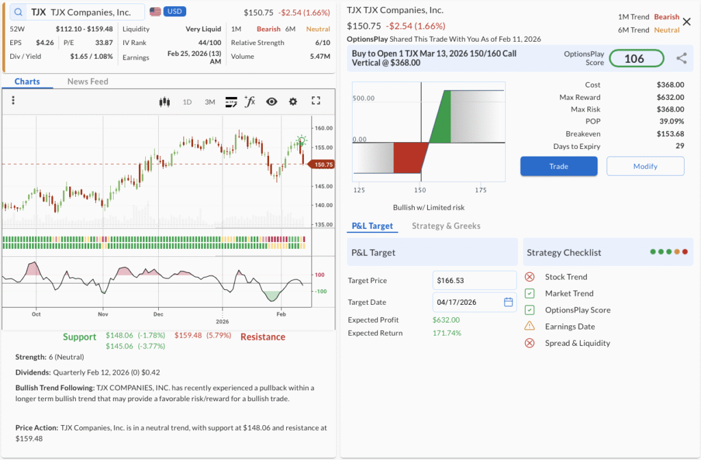Viewport: 701px width, 460px height.
Task: Expand chart to fullscreen
Action: [316, 101]
